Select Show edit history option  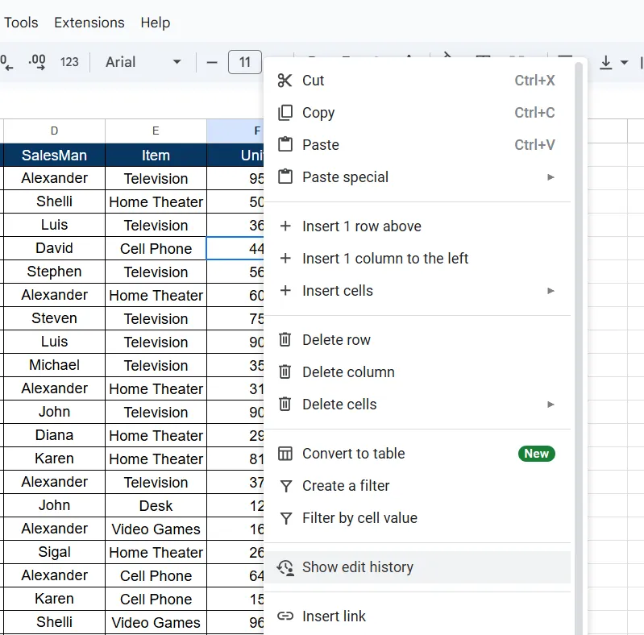click(x=417, y=567)
